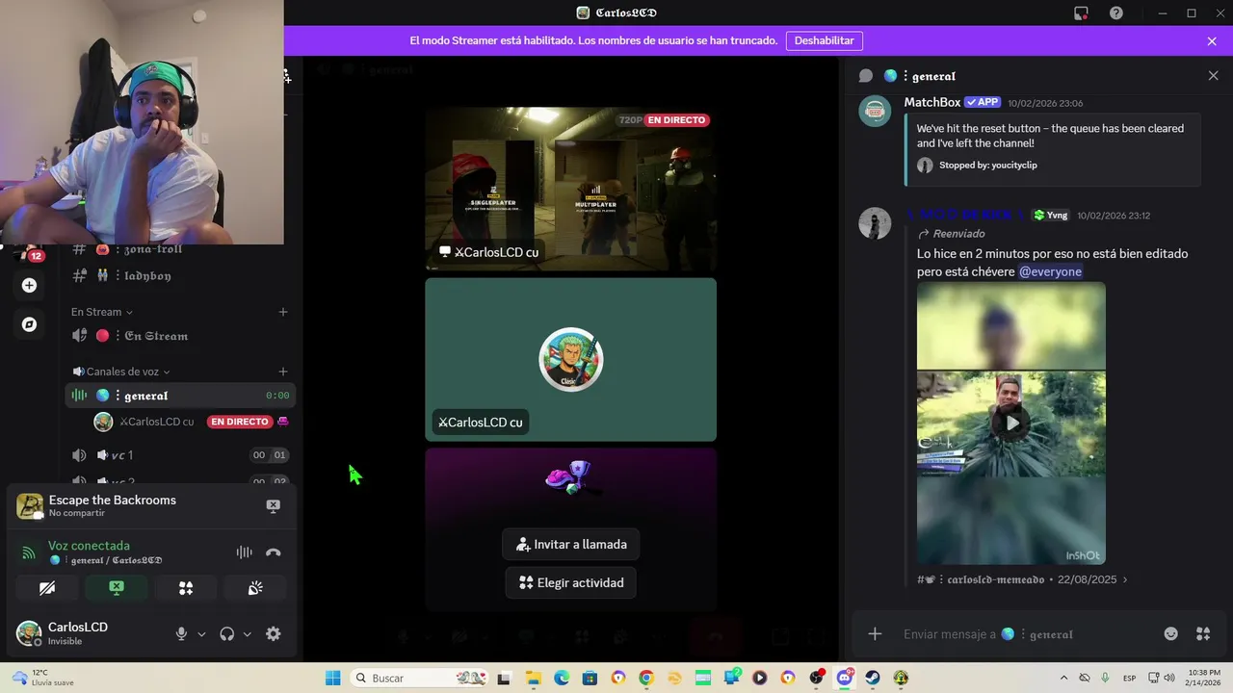
Task: Click the APP badge next to MatchBox
Action: (x=983, y=102)
